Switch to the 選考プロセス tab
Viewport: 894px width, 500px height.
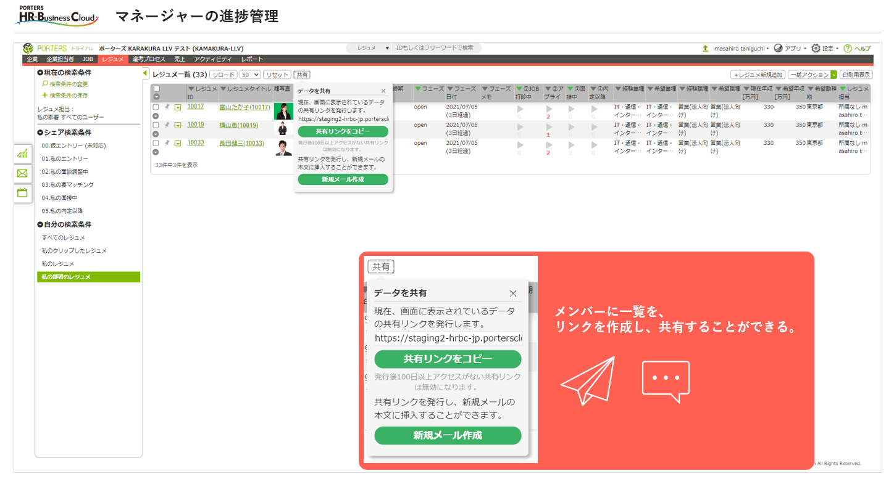tap(149, 59)
